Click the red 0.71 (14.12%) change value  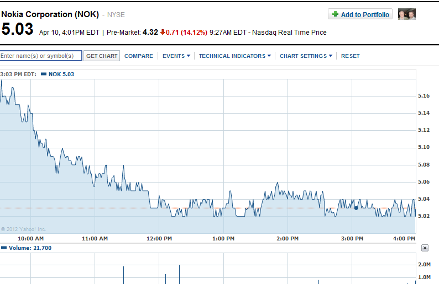(x=186, y=33)
